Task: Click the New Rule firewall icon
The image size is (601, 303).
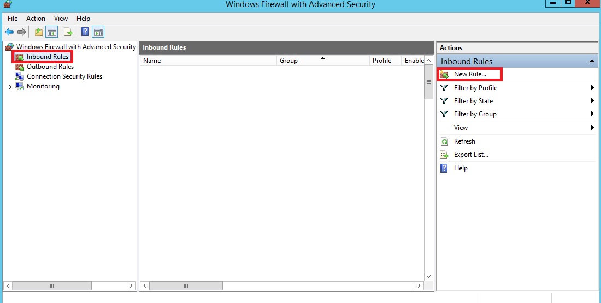Action: (444, 74)
